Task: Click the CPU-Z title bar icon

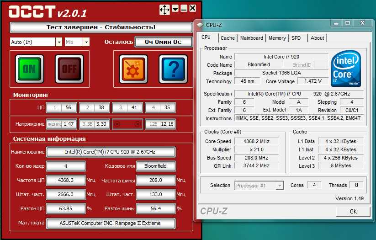Action: click(200, 25)
